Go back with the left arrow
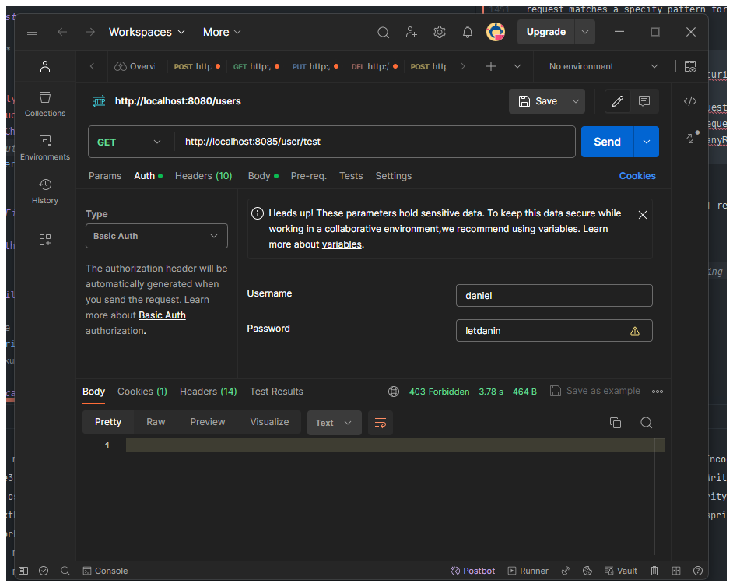 click(x=62, y=32)
